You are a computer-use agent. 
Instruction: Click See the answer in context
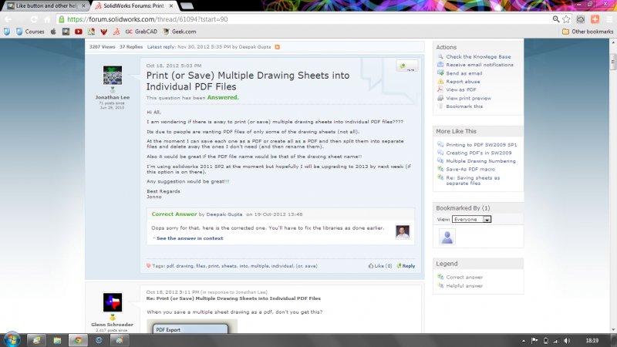(x=190, y=238)
